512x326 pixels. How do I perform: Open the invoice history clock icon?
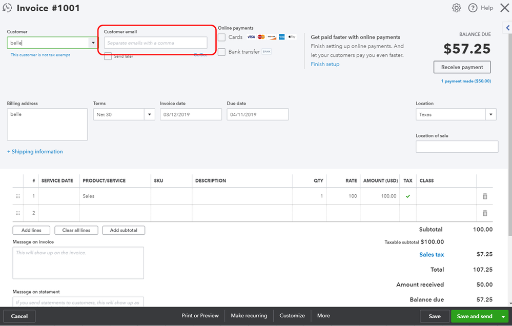7,8
